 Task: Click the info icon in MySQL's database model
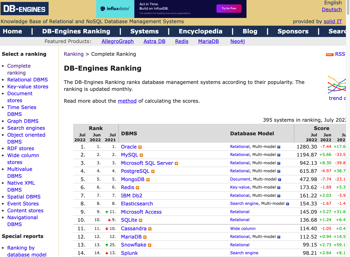click(279, 155)
